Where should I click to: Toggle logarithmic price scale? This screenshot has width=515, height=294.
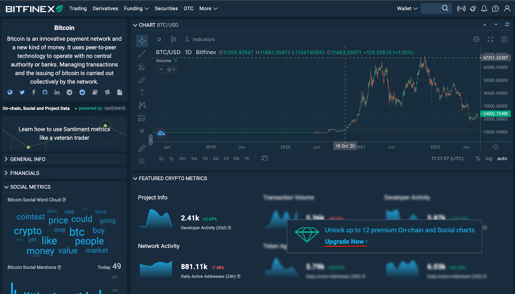point(489,159)
